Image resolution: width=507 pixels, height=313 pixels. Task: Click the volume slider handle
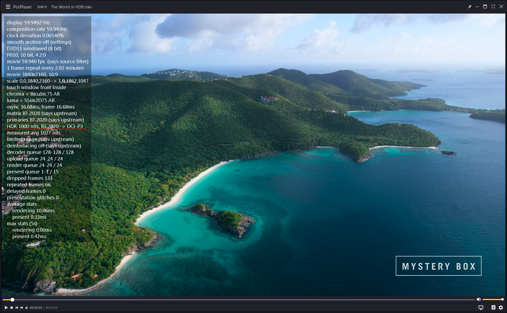tap(502, 299)
